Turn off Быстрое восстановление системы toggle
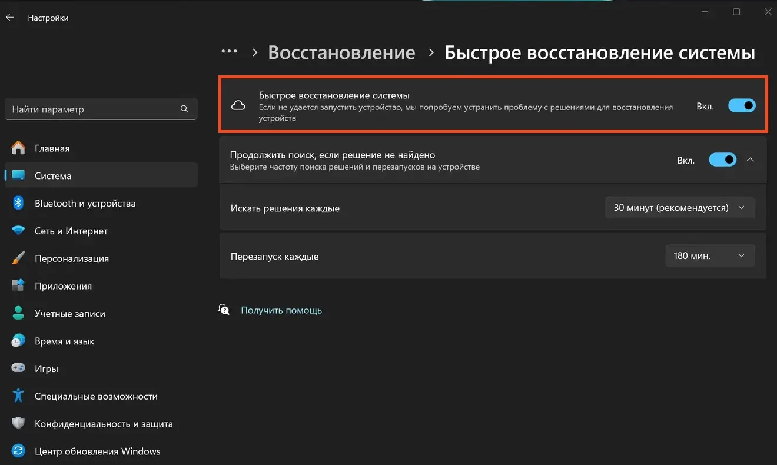Screen dimensions: 777x465 pyautogui.click(x=742, y=106)
